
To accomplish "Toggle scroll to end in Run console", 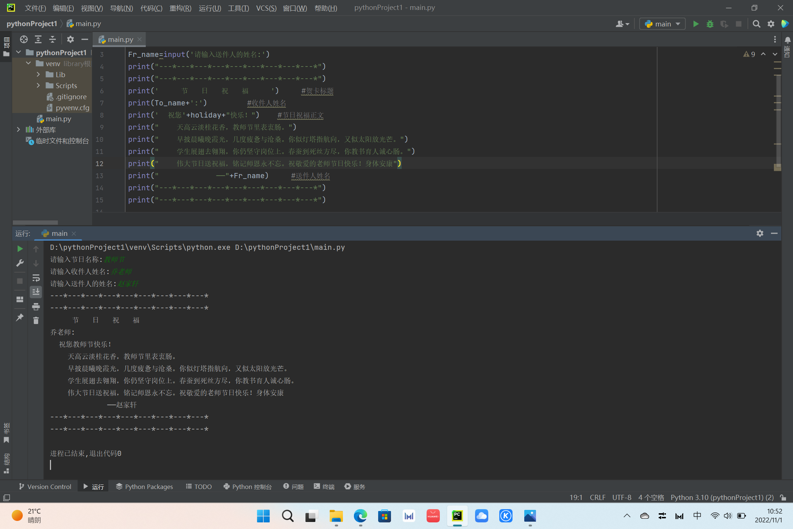I will coord(36,292).
